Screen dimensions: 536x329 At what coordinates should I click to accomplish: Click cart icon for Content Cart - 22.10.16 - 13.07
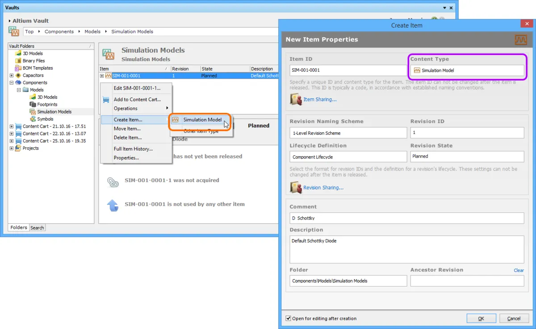[x=19, y=133]
